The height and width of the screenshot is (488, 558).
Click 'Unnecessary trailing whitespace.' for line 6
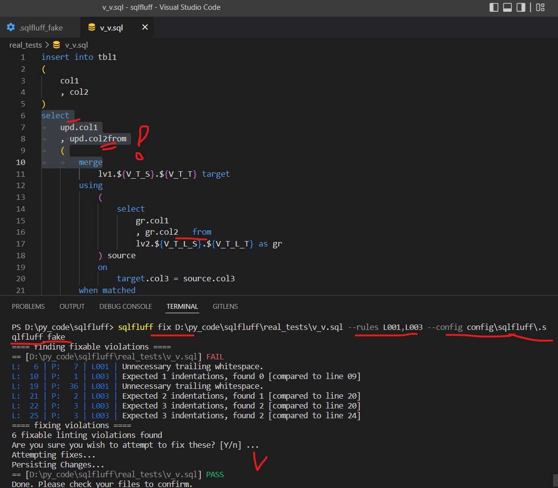point(192,367)
